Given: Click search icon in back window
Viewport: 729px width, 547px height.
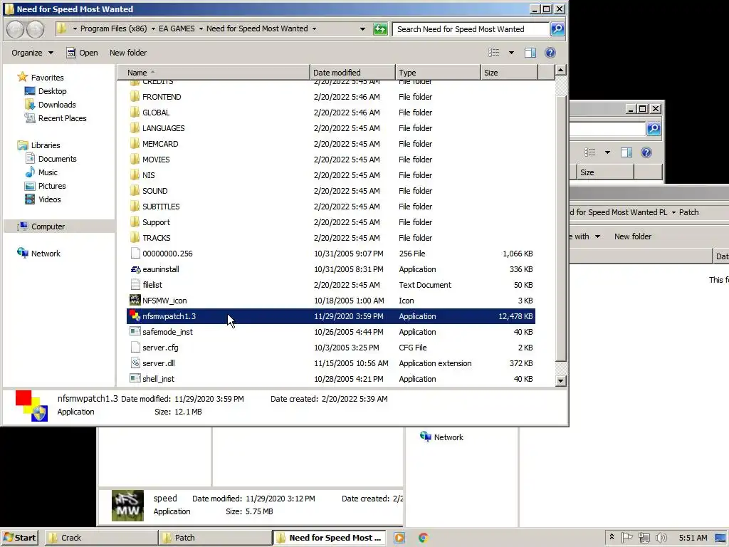Looking at the screenshot, I should [x=654, y=129].
